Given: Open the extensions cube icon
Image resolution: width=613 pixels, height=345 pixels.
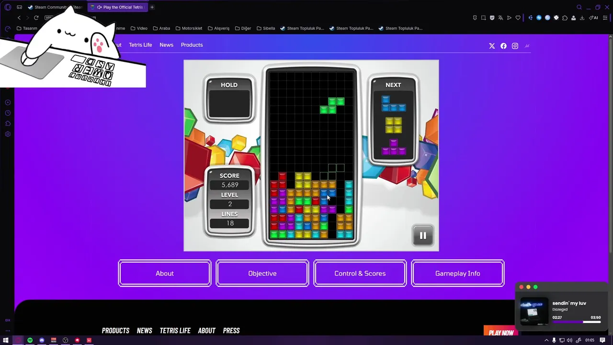Looking at the screenshot, I should pos(565,18).
